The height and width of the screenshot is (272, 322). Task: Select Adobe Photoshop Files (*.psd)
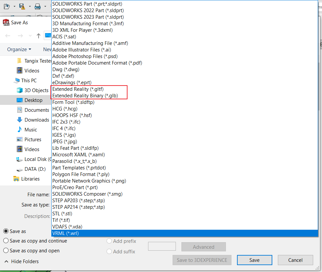click(184, 56)
